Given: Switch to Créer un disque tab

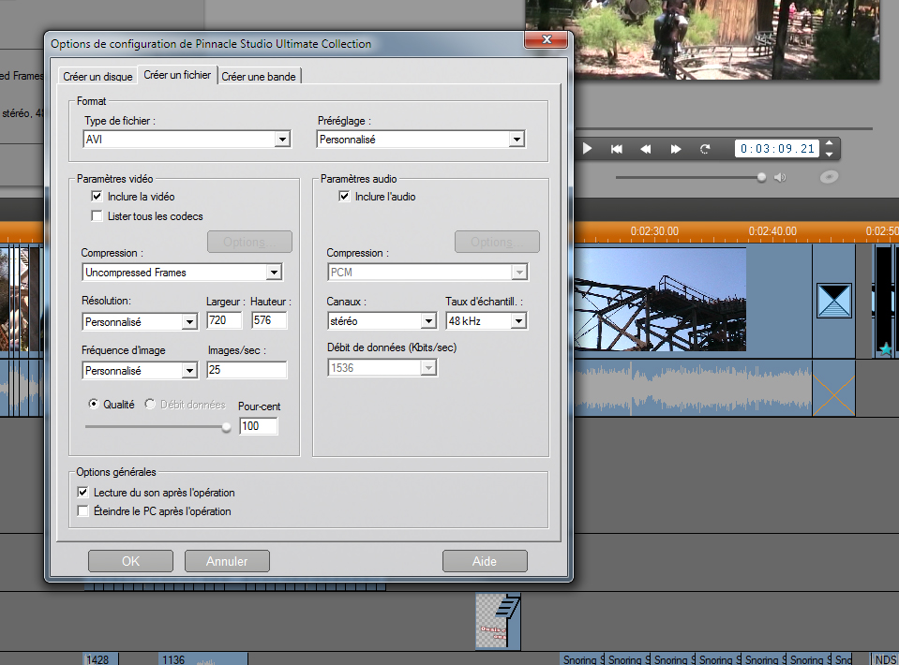Looking at the screenshot, I should pyautogui.click(x=97, y=77).
